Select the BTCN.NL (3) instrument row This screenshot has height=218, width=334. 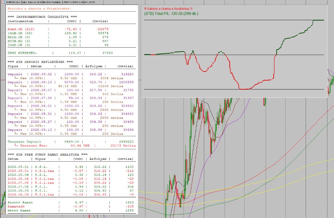click(x=58, y=41)
